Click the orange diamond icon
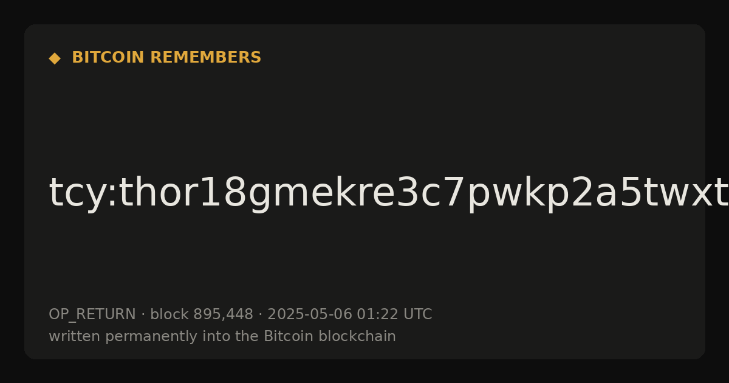 55,58
